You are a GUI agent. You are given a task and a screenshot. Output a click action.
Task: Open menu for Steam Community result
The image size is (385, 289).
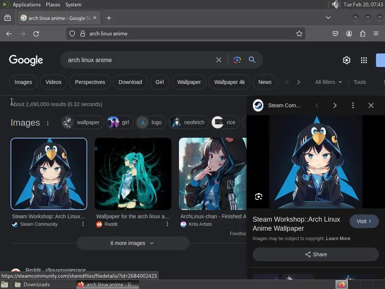83,224
